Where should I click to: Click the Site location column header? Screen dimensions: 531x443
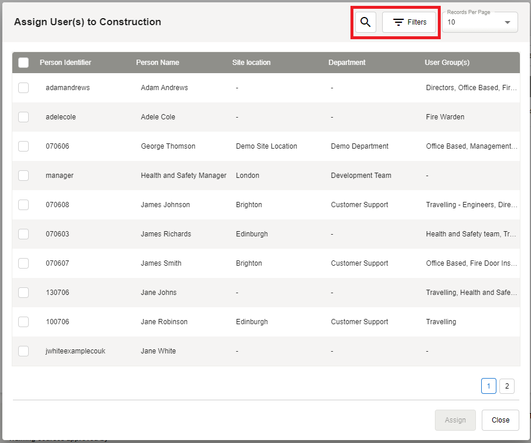click(x=251, y=63)
